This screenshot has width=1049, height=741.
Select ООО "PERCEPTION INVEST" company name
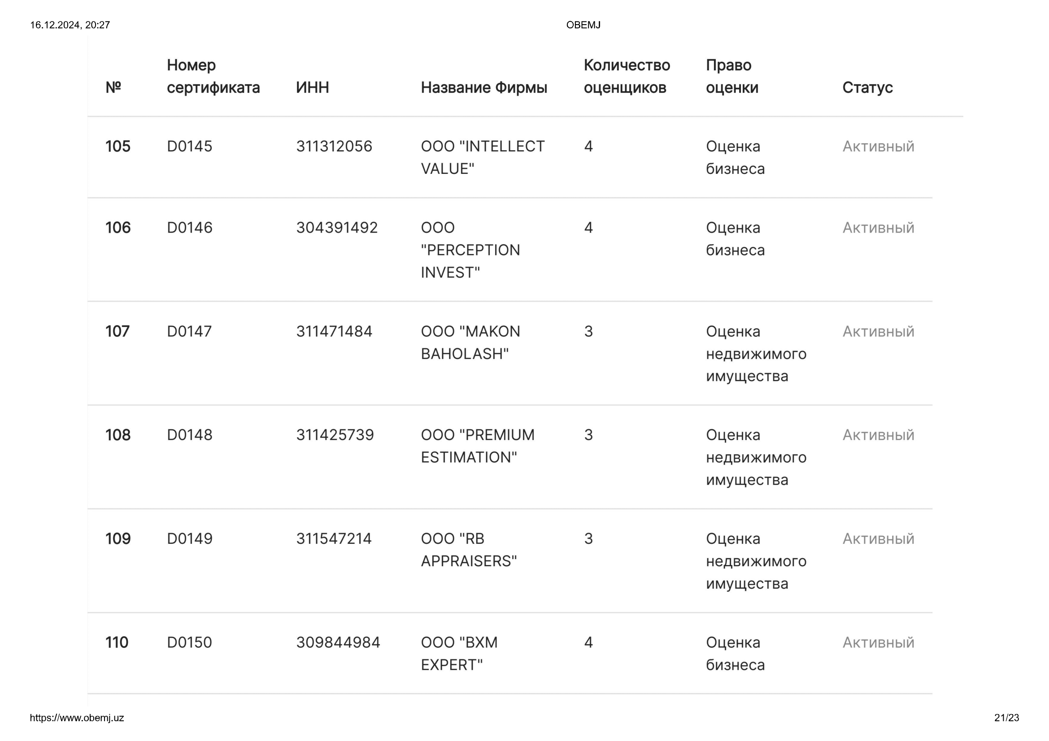pos(470,250)
